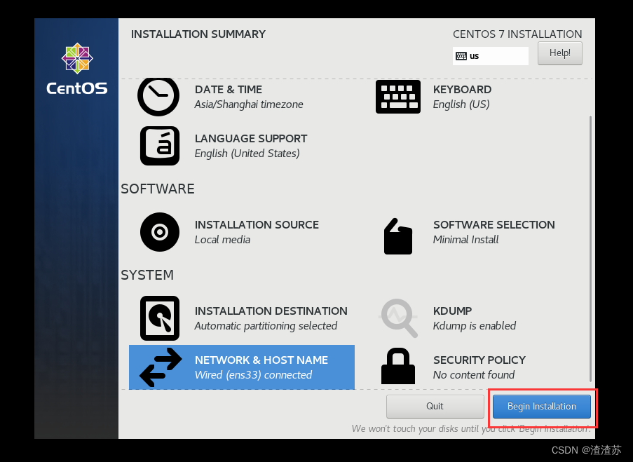Image resolution: width=633 pixels, height=462 pixels.
Task: Click Asia/Shanghai timezone text
Action: [x=249, y=104]
